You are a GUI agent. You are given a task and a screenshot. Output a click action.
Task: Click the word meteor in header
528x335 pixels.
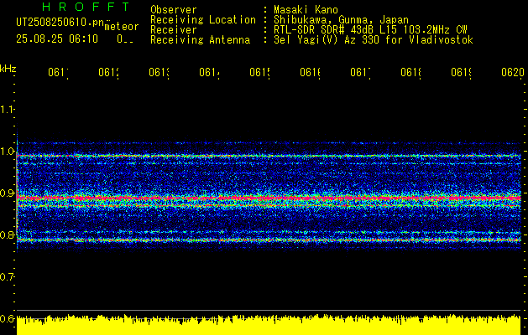pyautogui.click(x=122, y=27)
